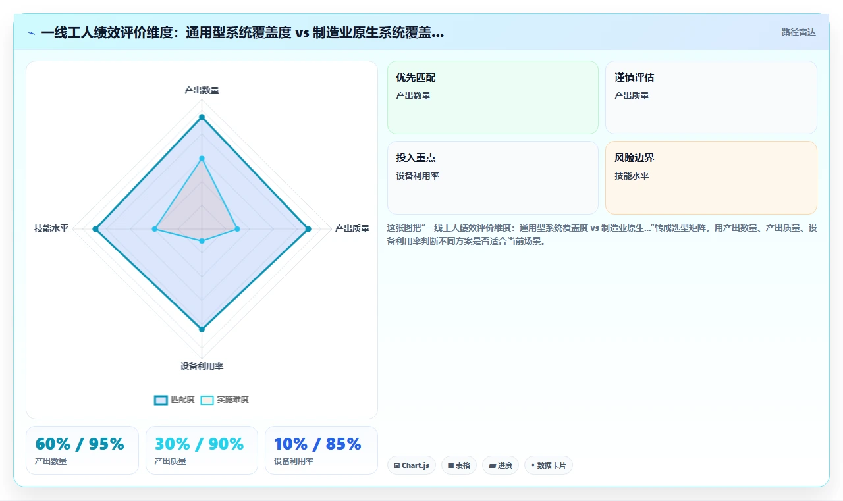
Task: Click the 30% / 90% stat card
Action: pyautogui.click(x=202, y=450)
